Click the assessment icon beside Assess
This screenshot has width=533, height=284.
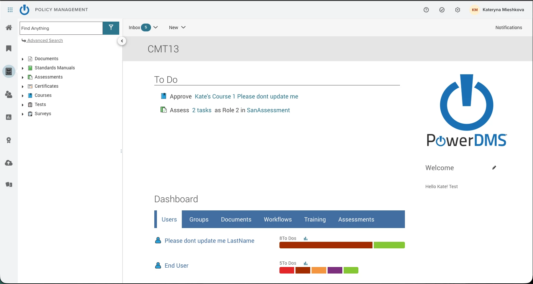coord(163,110)
